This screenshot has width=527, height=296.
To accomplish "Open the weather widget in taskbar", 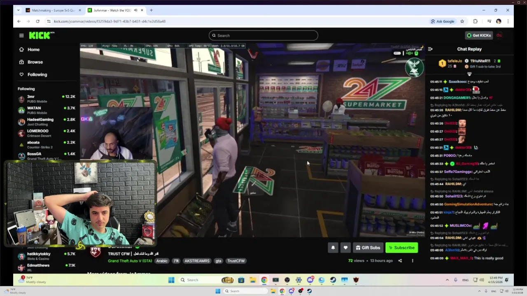I will (15, 291).
